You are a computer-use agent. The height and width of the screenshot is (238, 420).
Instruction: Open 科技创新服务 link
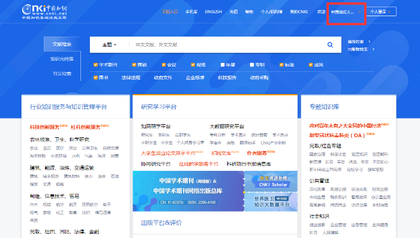(x=44, y=127)
